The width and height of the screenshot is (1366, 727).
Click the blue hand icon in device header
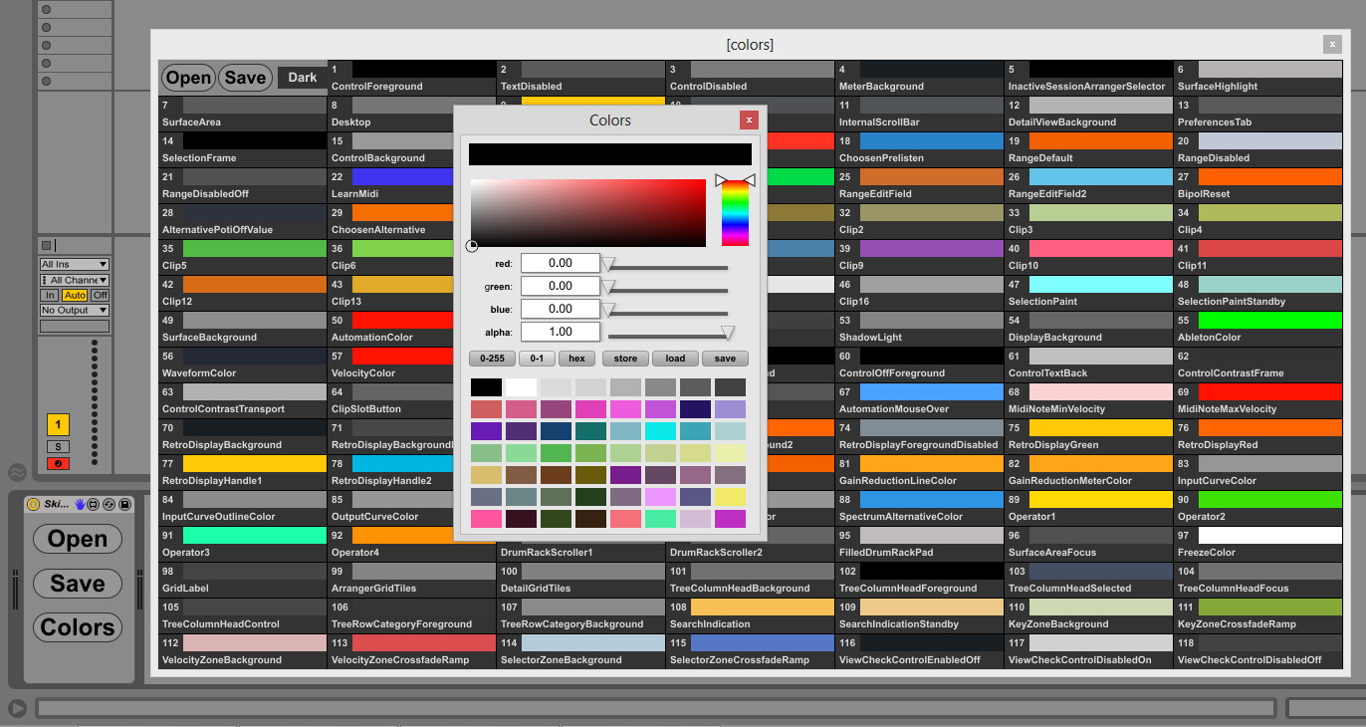tap(81, 505)
